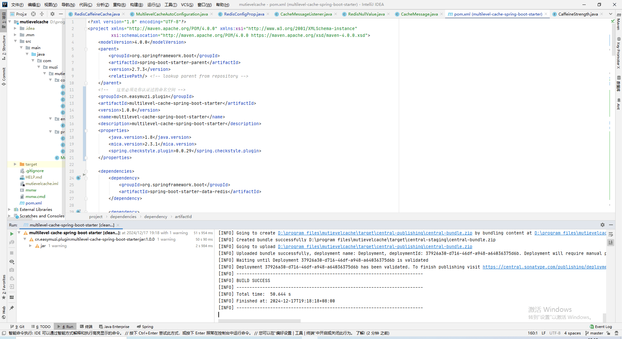
Task: Open Favorites side tool window
Action: click(4, 287)
